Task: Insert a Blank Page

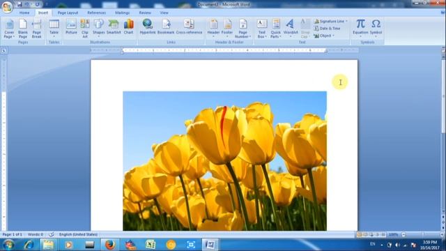Action: 23,29
